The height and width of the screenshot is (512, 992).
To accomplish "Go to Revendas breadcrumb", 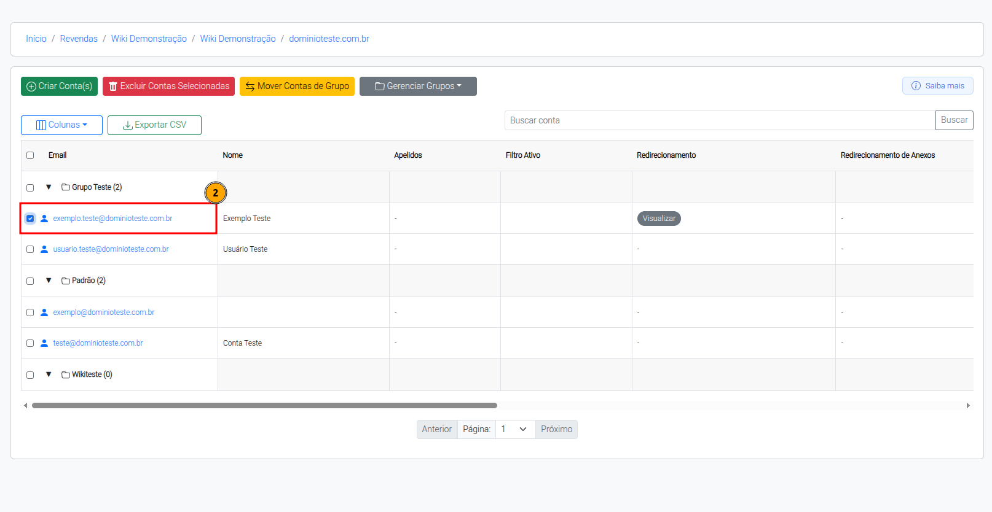I will 79,39.
